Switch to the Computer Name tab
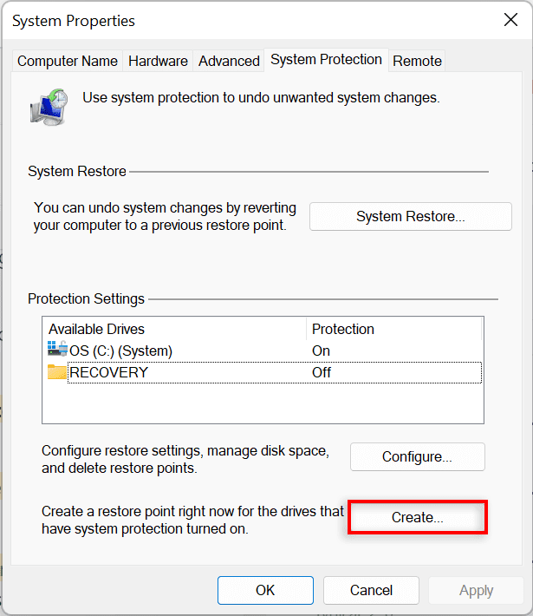This screenshot has height=616, width=533. coord(67,61)
